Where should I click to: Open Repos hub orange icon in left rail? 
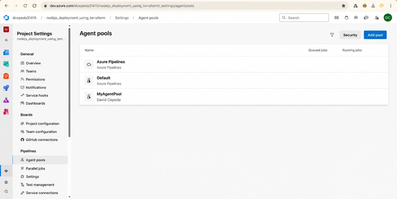6,76
